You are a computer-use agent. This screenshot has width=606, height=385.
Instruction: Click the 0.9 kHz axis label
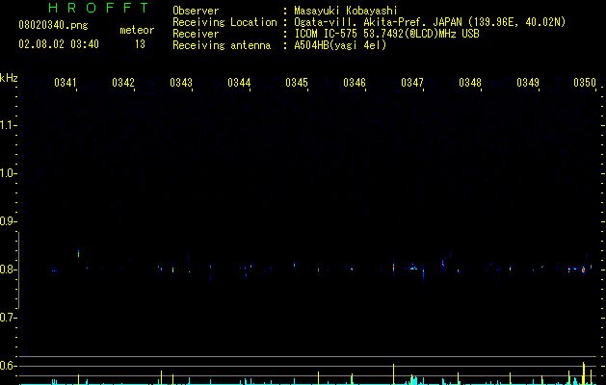click(8, 221)
